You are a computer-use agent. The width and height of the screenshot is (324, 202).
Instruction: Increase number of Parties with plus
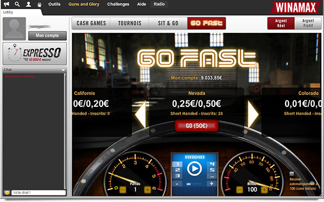tap(147, 190)
